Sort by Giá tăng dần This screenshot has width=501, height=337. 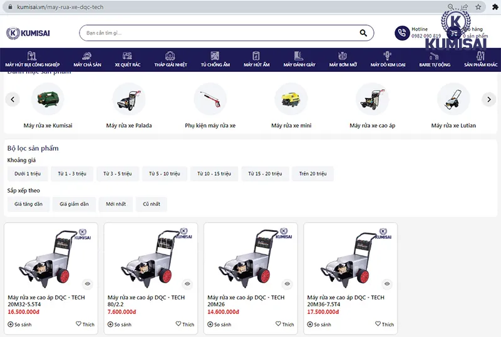coord(28,204)
